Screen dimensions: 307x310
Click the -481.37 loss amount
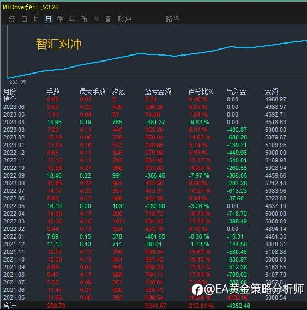pos(155,122)
